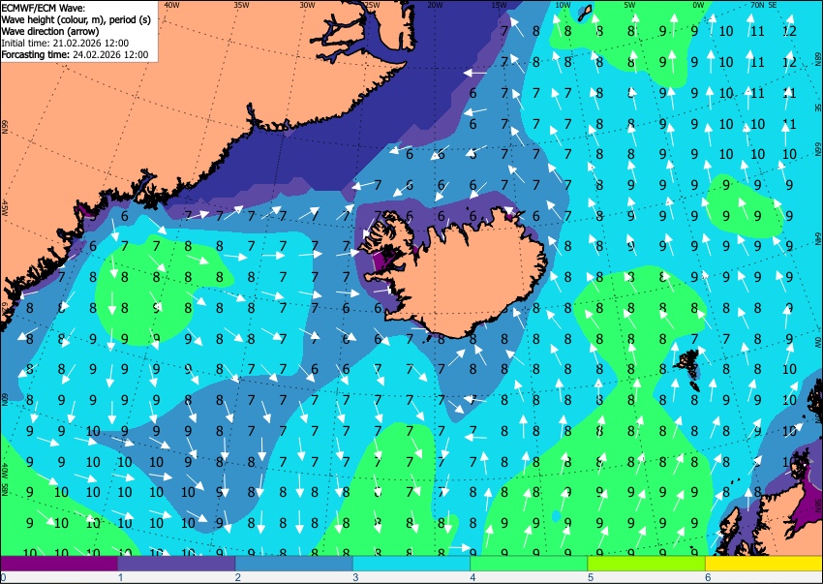Click 'Wave height (colour, m), period (s)' legend line
The image size is (823, 584).
(x=76, y=19)
